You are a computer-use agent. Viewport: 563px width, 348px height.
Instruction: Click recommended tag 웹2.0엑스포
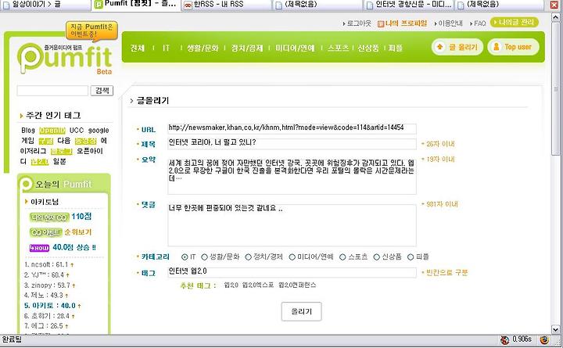258,285
